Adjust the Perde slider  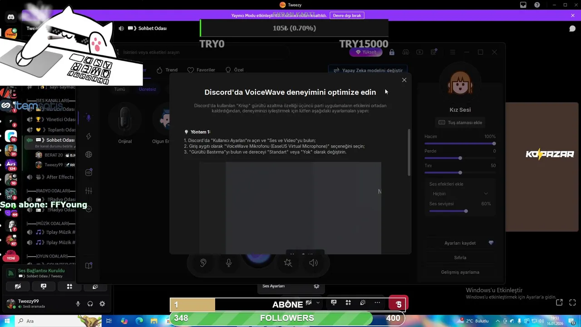click(460, 158)
